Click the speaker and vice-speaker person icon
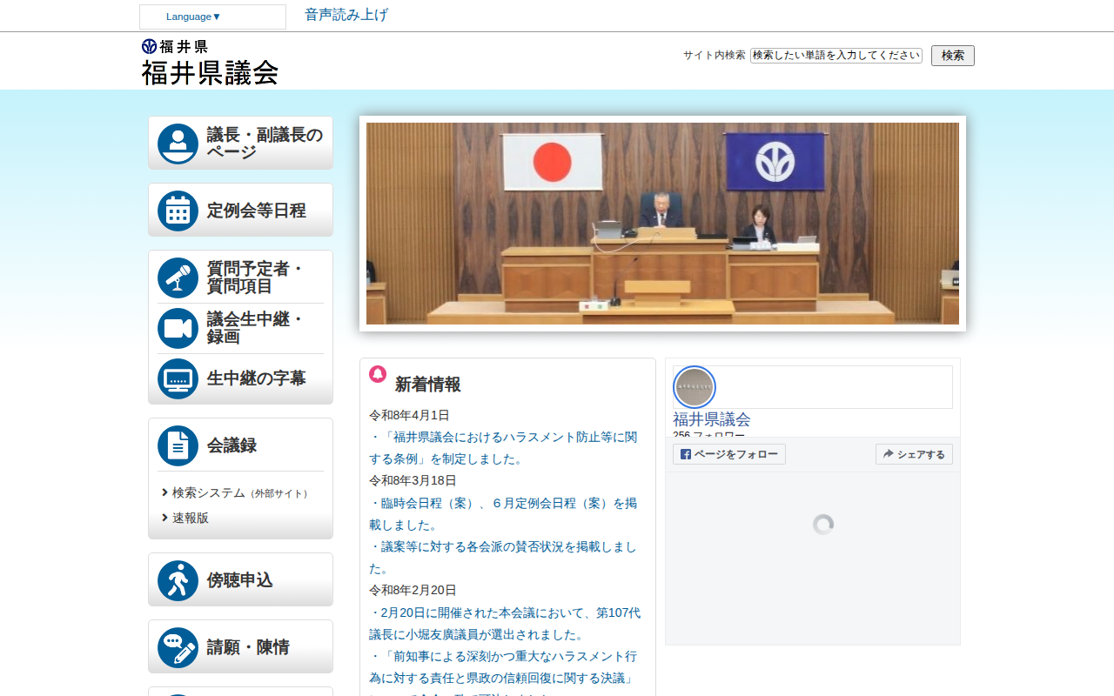Image resolution: width=1114 pixels, height=696 pixels. 178,144
